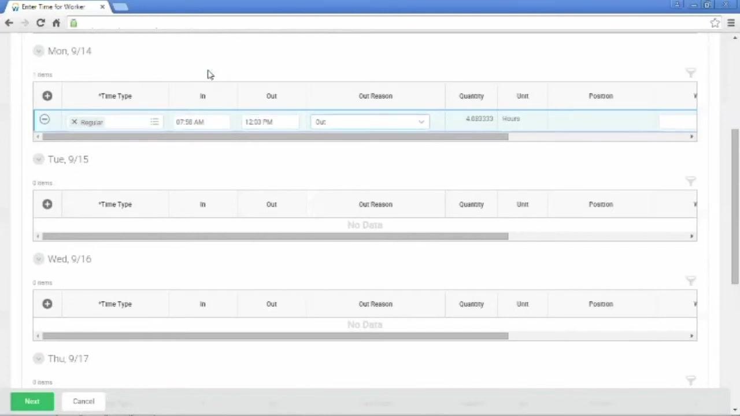740x416 pixels.
Task: View site security lock info
Action: click(73, 23)
